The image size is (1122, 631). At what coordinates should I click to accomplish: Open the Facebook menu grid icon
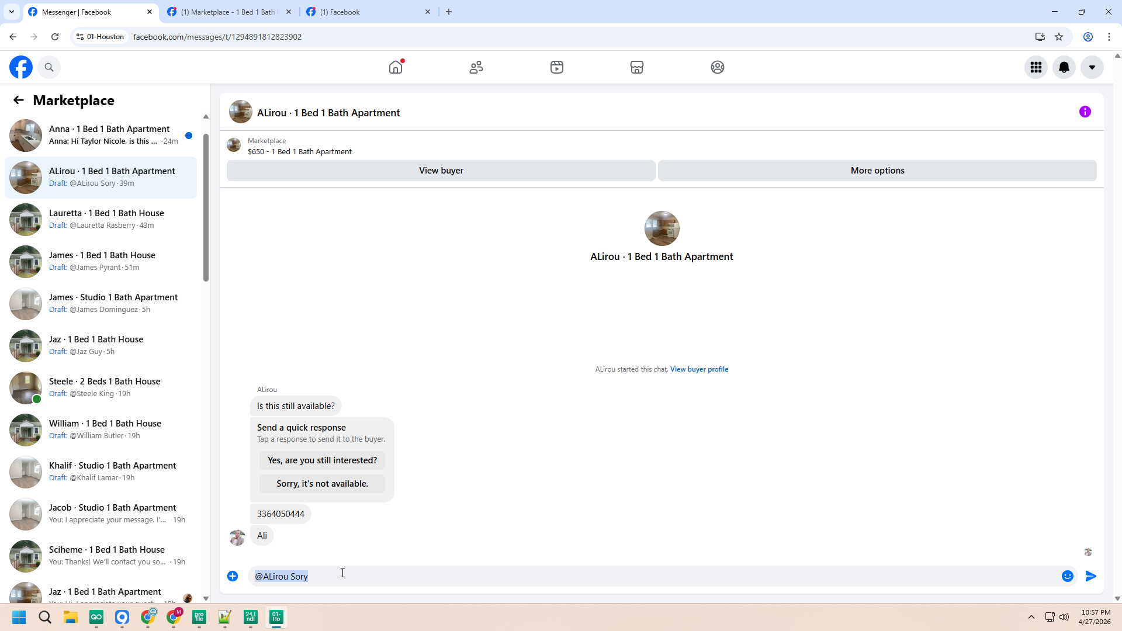coord(1036,67)
